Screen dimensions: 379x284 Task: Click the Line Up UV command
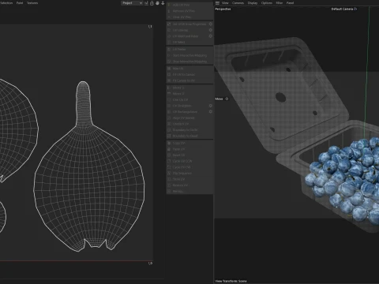pos(189,99)
